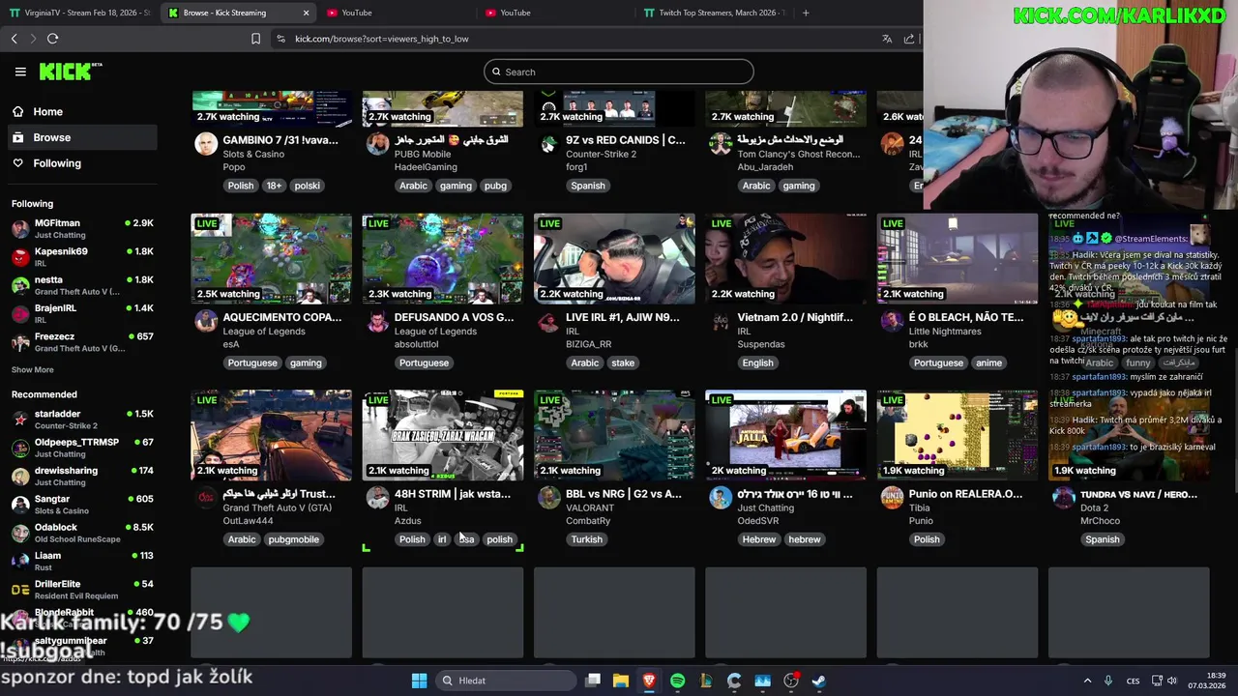The image size is (1238, 696).
Task: Open the AQUECIMENTO COPA stream thumbnail
Action: pos(272,259)
